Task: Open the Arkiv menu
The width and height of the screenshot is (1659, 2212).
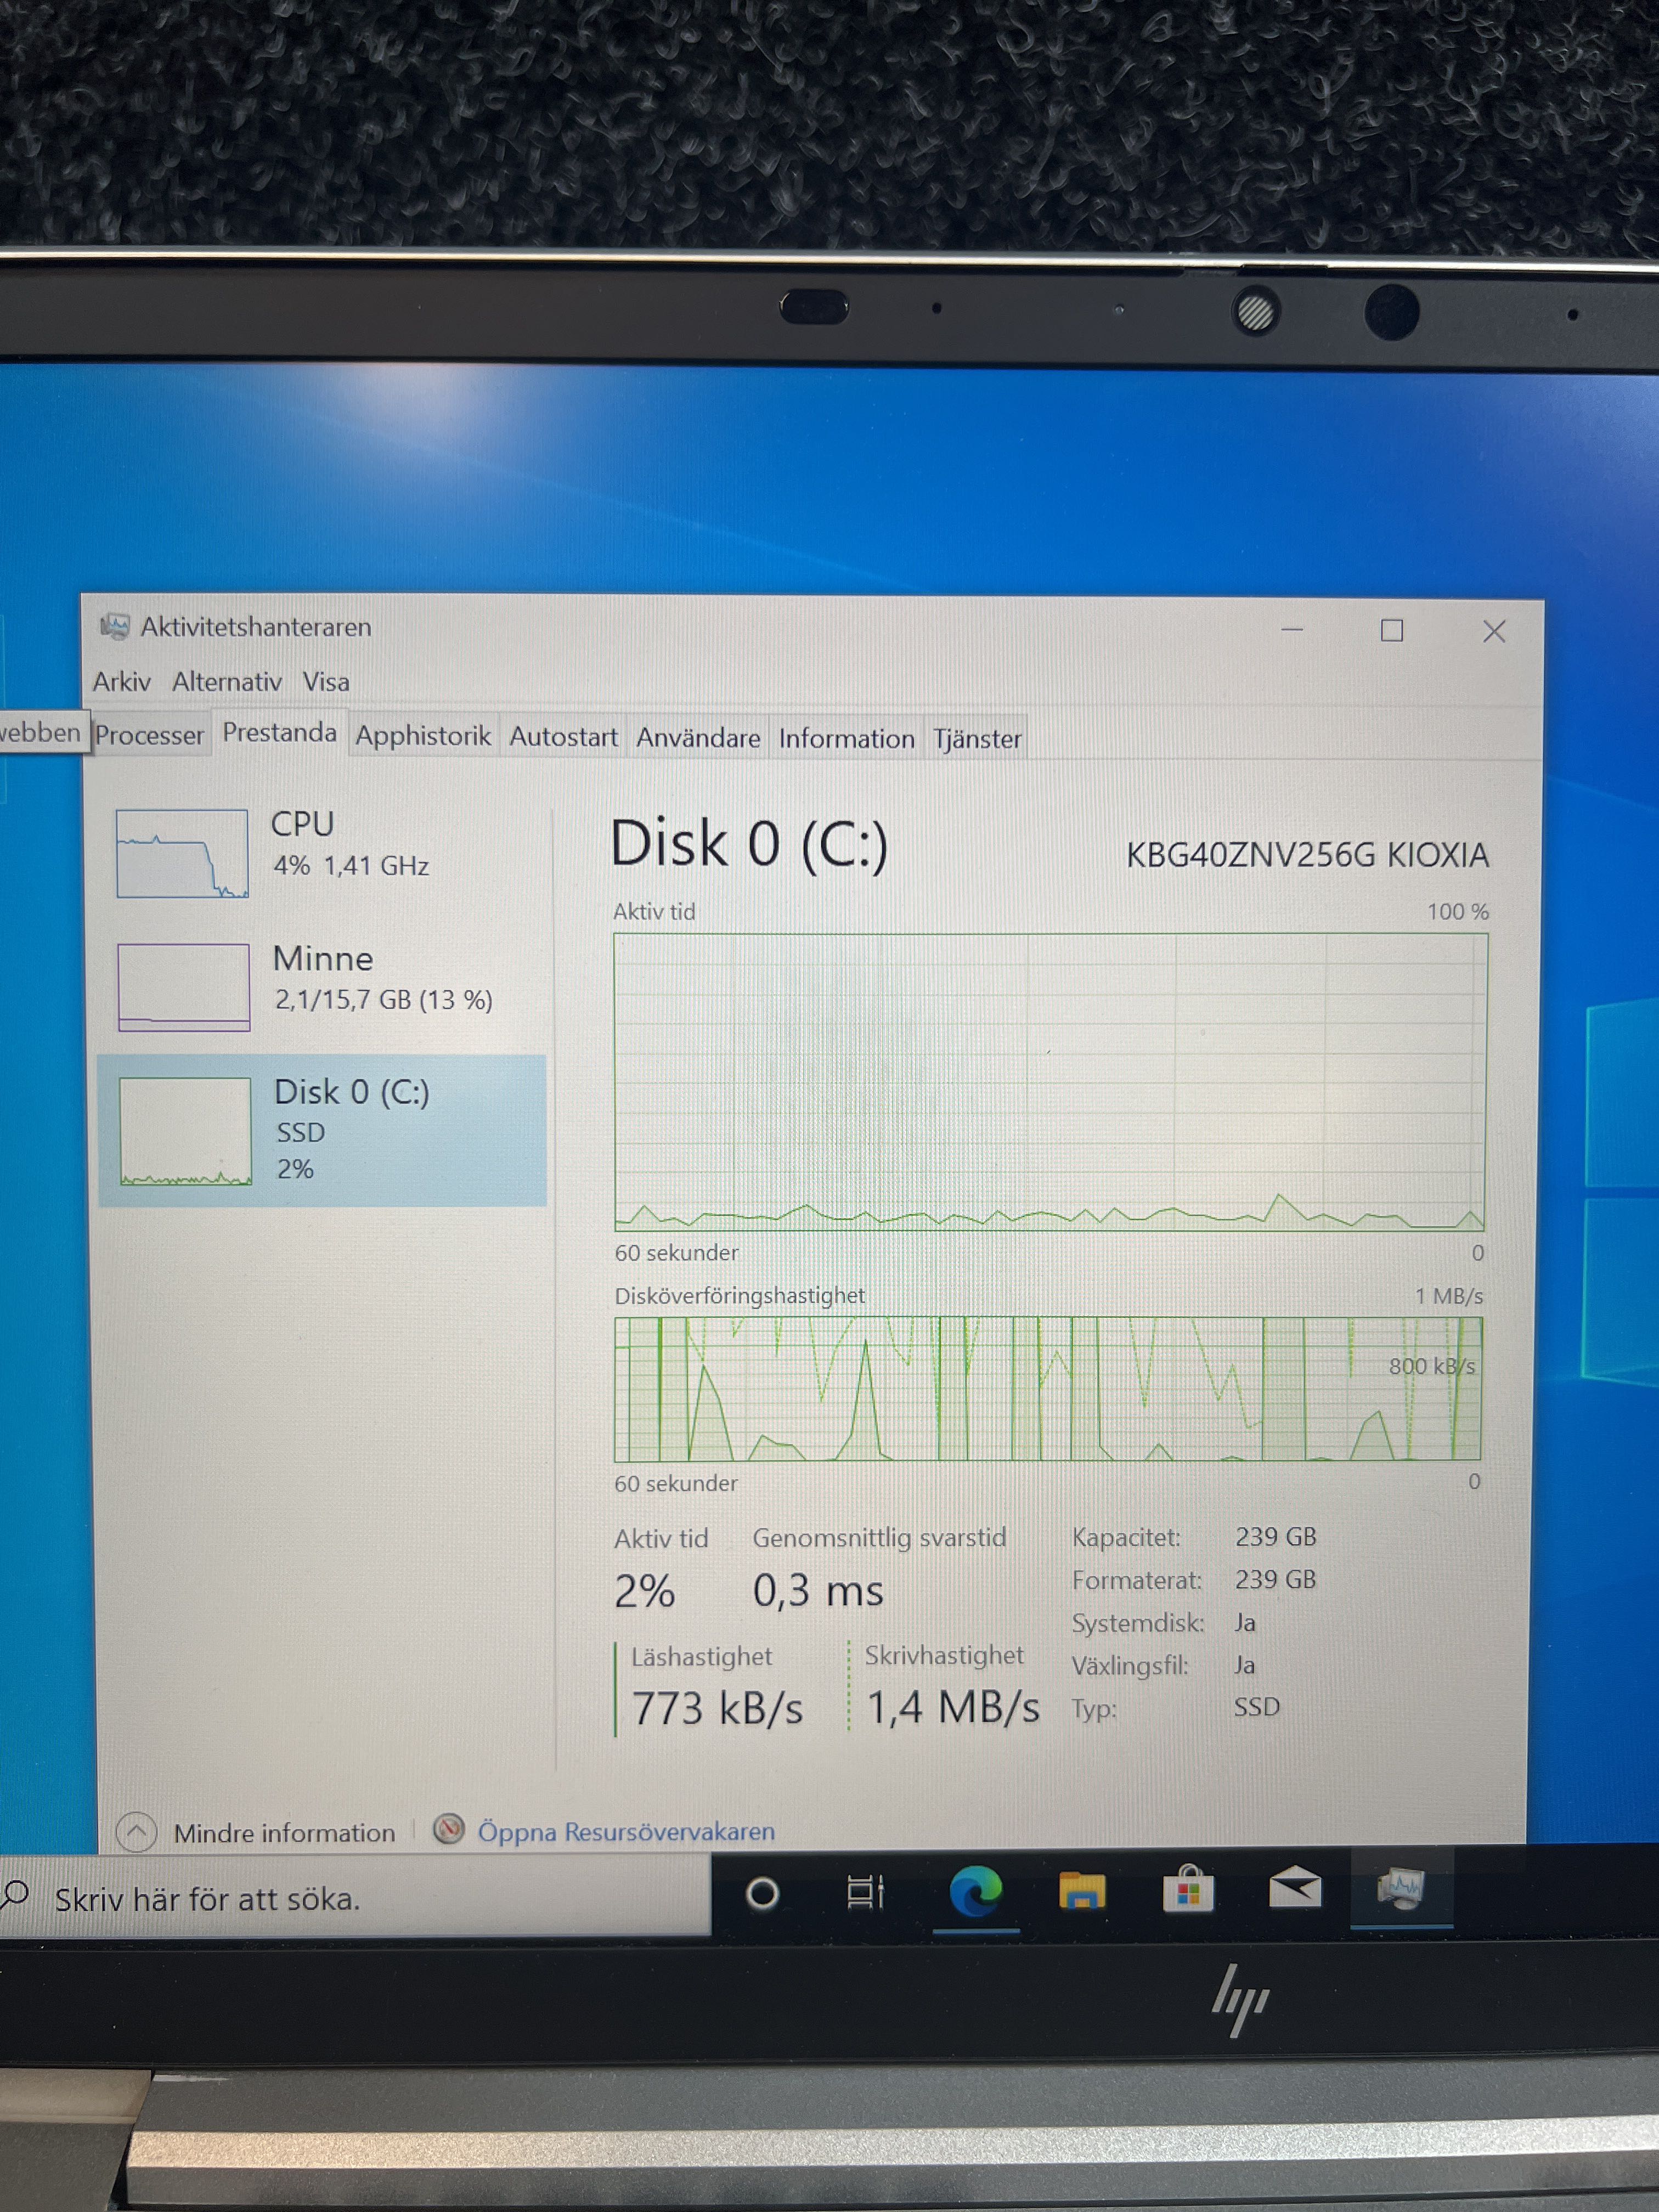Action: tap(122, 682)
